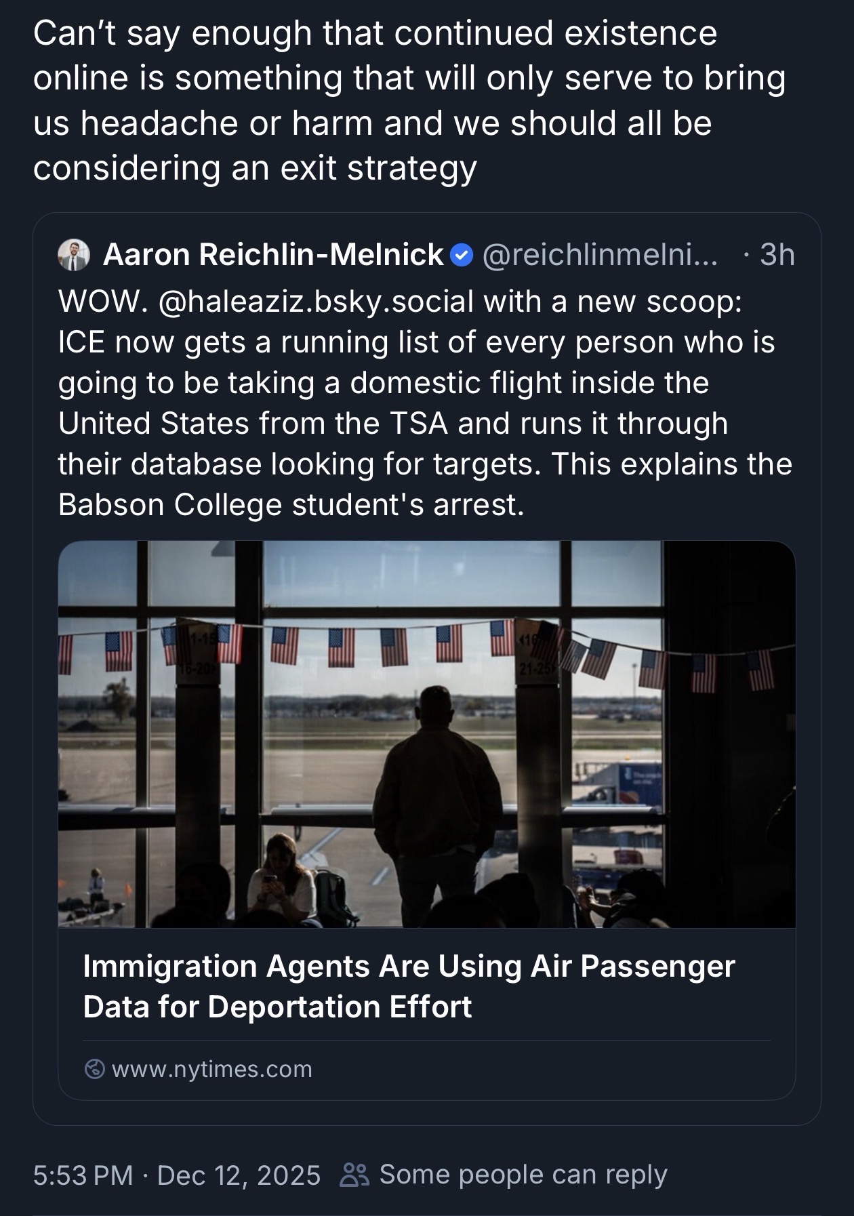Click the globe icon beside www.nytimes.com
854x1216 pixels.
tap(94, 1069)
